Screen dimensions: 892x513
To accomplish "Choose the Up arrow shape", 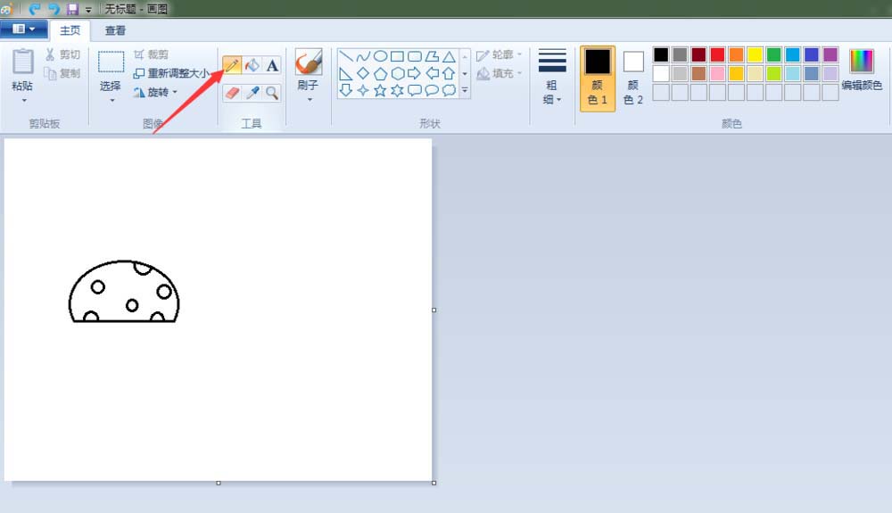I will coord(449,73).
